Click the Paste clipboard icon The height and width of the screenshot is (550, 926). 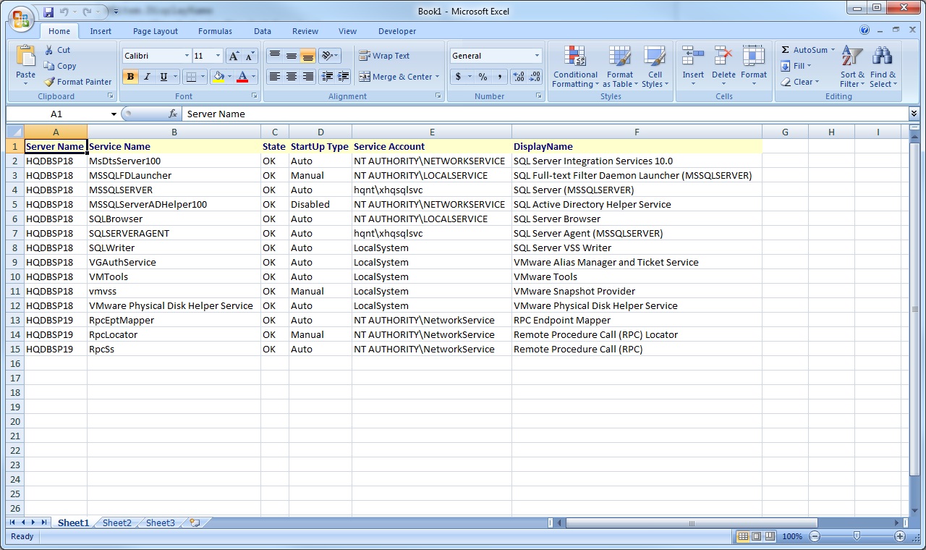click(25, 56)
